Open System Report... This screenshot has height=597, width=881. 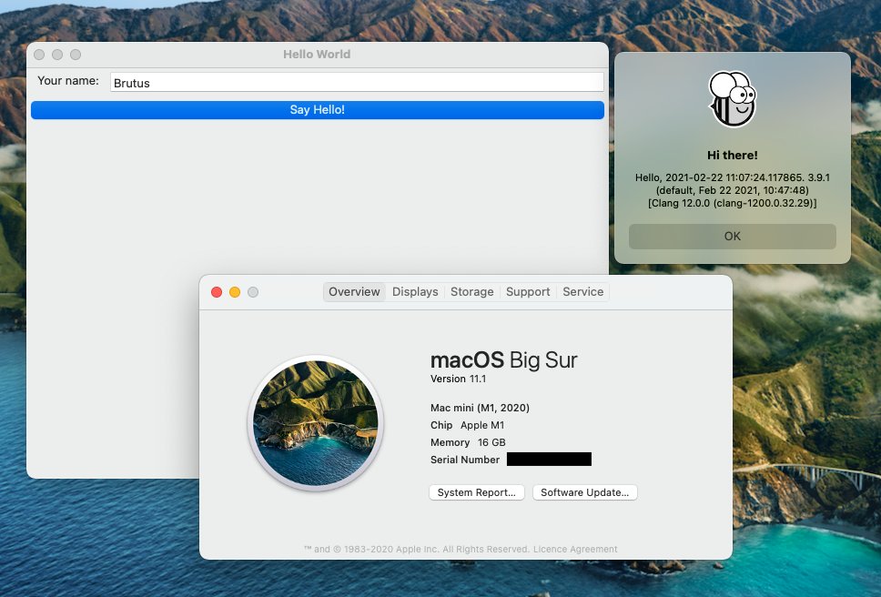click(477, 492)
